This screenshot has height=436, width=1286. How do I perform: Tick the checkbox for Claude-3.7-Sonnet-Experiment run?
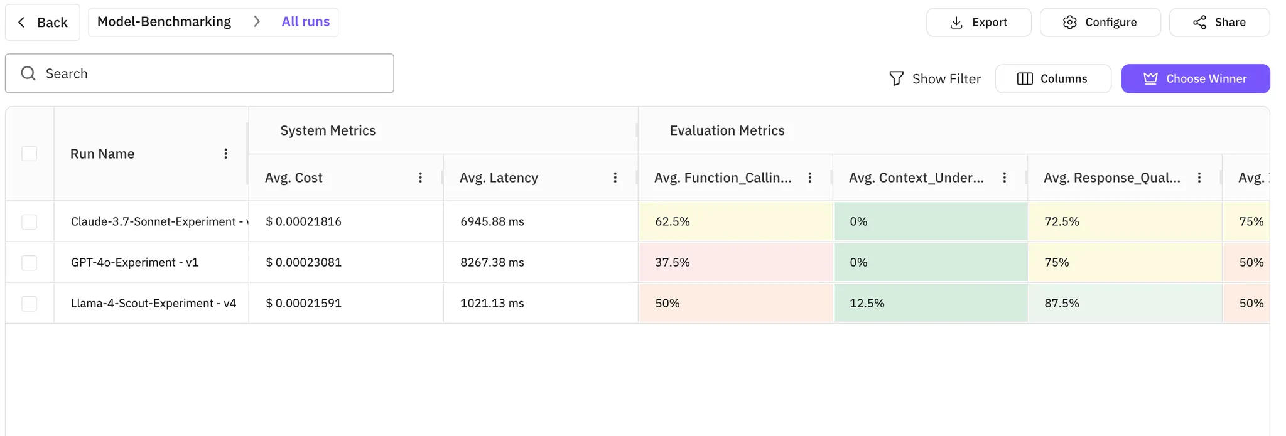point(30,222)
